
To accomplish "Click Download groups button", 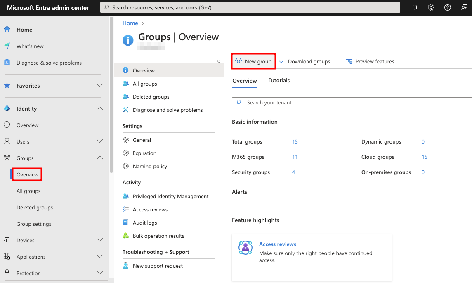I will tap(304, 62).
